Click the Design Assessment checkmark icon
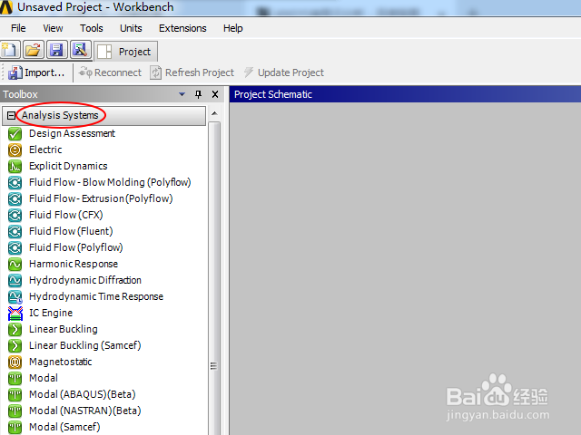Image resolution: width=581 pixels, height=435 pixels. point(15,133)
